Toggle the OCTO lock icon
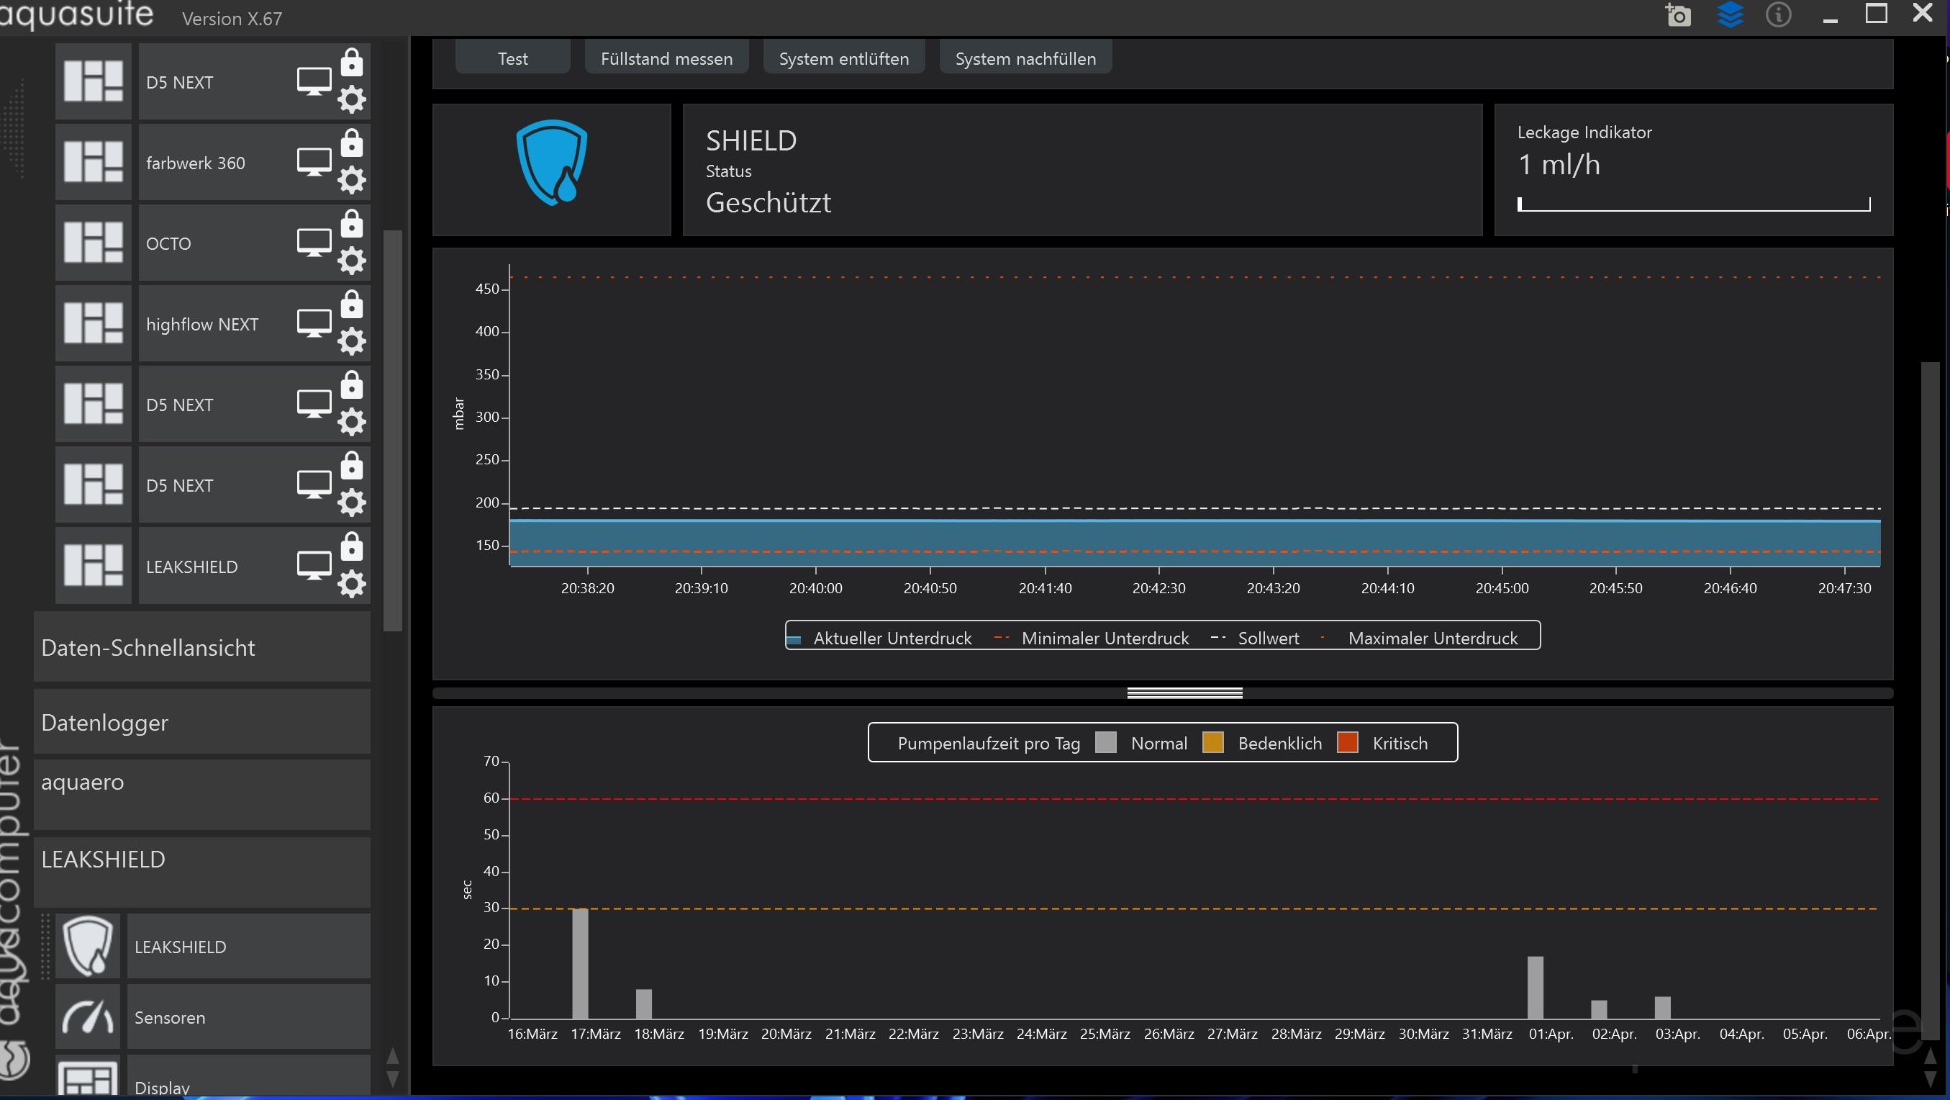Image resolution: width=1950 pixels, height=1100 pixels. point(351,224)
